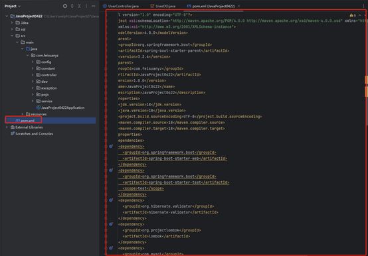
Task: Click Expand All icon in Project panel
Action: (72, 6)
